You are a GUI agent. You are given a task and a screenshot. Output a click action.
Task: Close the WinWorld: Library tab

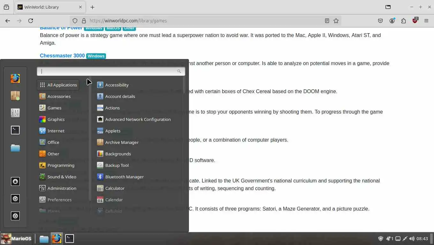pos(80,7)
